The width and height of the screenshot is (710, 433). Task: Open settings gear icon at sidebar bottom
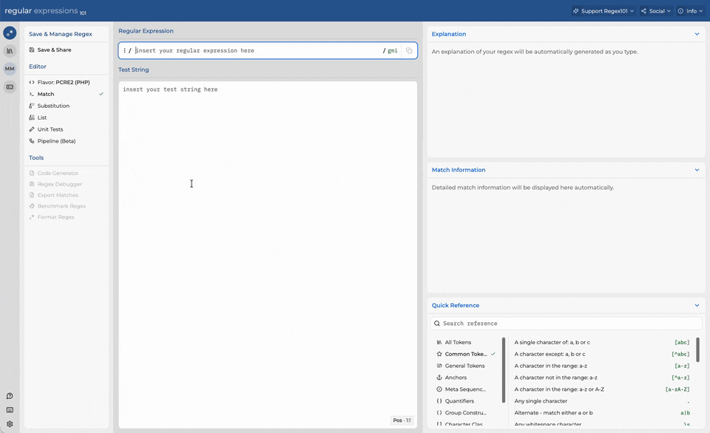tap(10, 424)
